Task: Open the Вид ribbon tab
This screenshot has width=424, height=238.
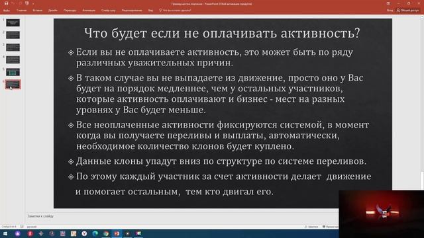Action: pyautogui.click(x=150, y=11)
